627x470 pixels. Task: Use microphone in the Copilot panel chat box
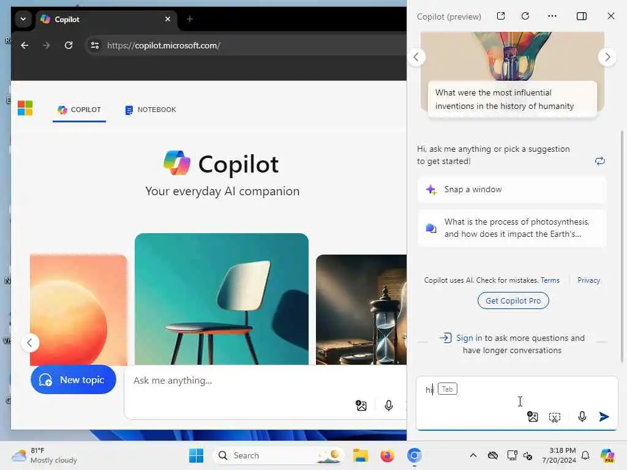tap(582, 417)
